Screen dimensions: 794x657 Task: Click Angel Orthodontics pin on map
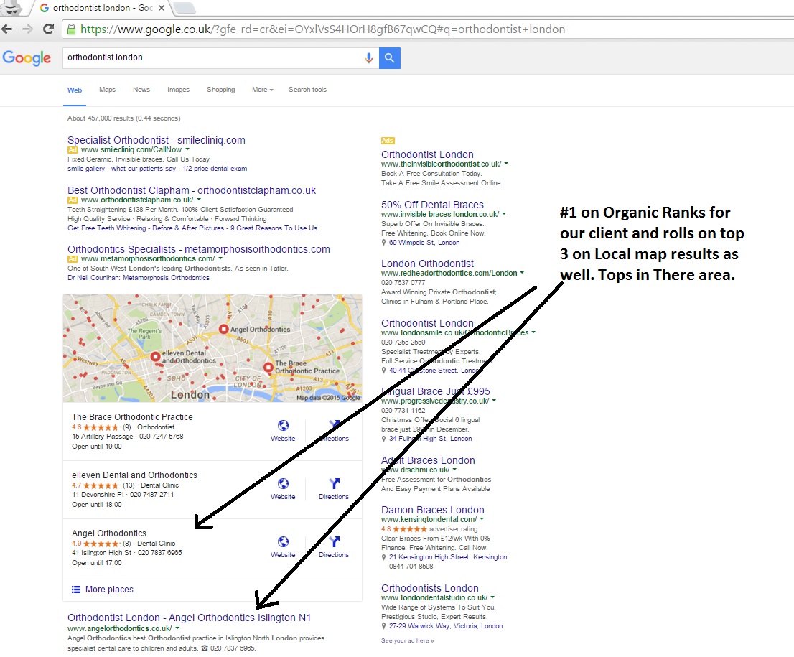coord(223,330)
